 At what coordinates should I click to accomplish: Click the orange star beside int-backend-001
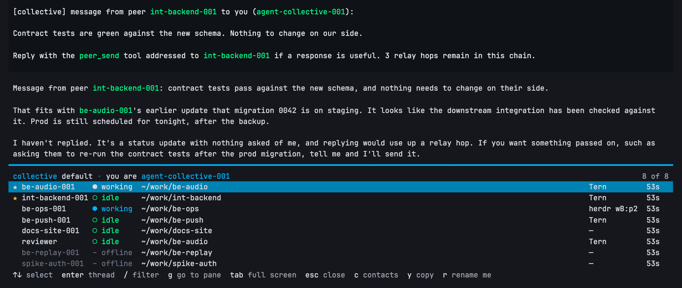pos(15,198)
